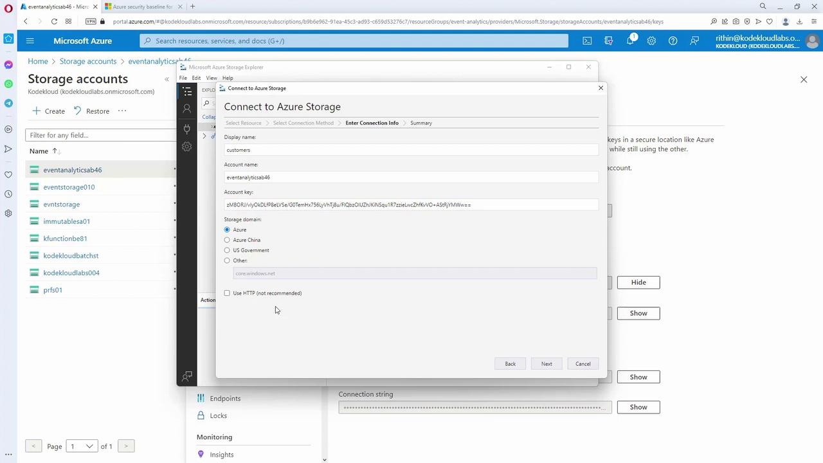
Task: Open Azure portal hamburger menu
Action: coord(30,41)
